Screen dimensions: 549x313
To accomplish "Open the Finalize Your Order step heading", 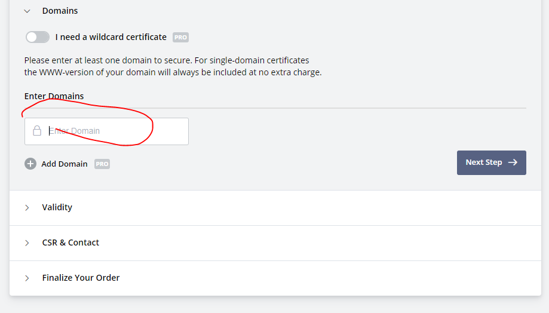I will [81, 278].
